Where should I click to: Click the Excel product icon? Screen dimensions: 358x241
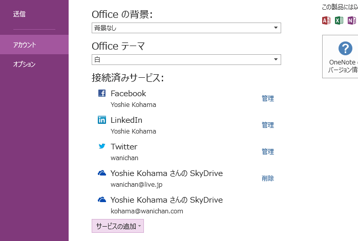pos(339,20)
